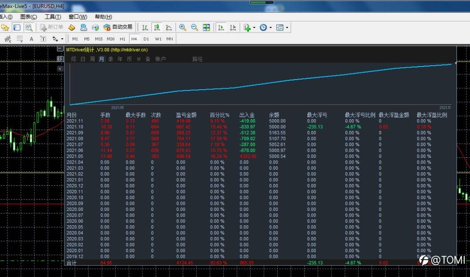Click the 路径 path label in statistics panel
The width and height of the screenshot is (470, 277).
point(198,59)
